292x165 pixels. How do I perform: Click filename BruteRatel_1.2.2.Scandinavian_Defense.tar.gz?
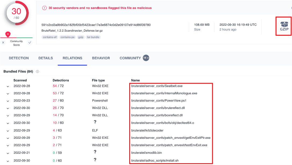pos(72,31)
